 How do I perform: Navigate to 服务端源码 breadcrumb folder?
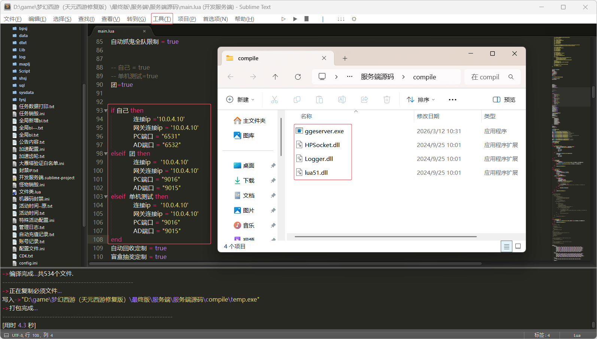click(x=377, y=77)
